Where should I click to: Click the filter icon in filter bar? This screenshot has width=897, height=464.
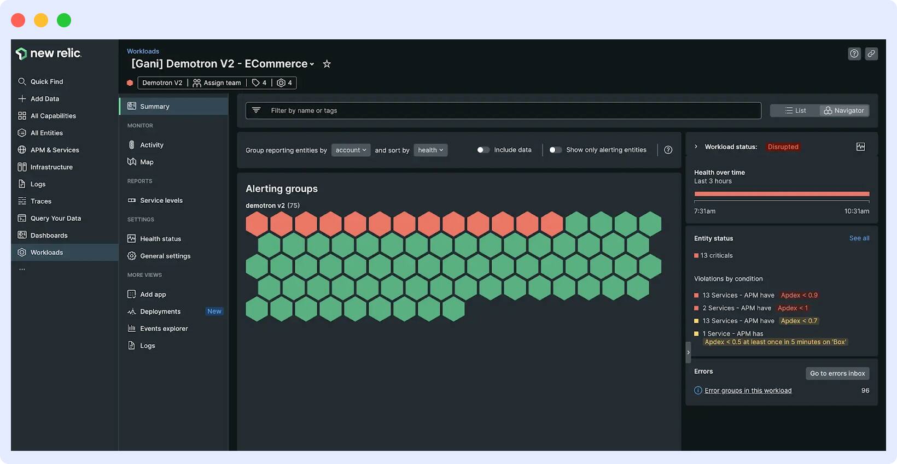point(256,110)
